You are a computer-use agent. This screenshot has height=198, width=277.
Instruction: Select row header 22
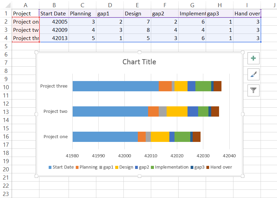(6, 186)
